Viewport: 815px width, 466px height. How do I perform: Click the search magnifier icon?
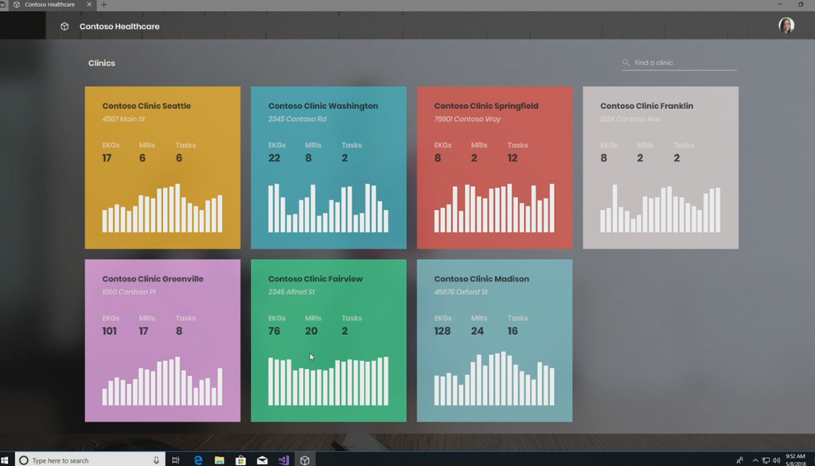(x=626, y=63)
